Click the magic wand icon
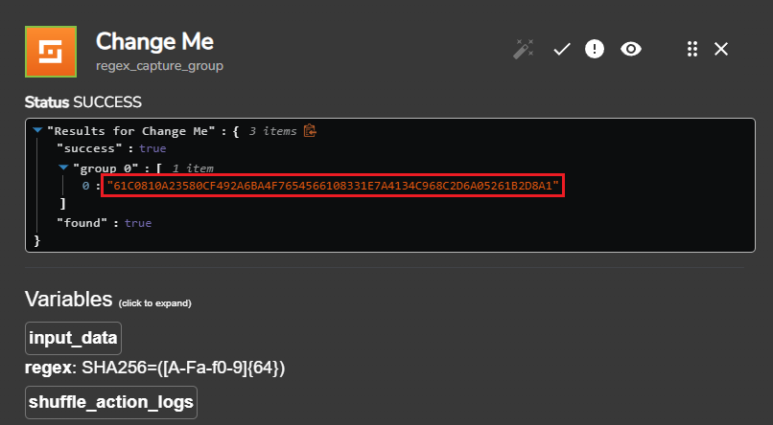This screenshot has width=773, height=425. pyautogui.click(x=523, y=49)
